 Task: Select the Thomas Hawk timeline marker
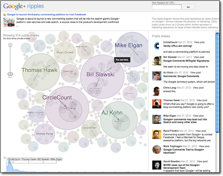29,159
